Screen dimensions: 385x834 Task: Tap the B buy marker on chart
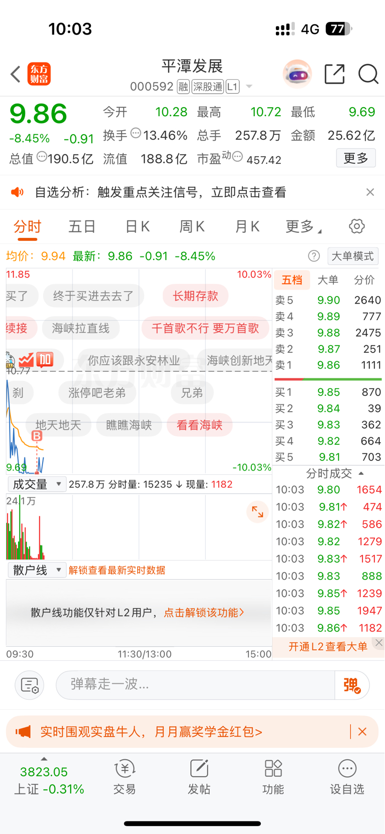coord(37,436)
